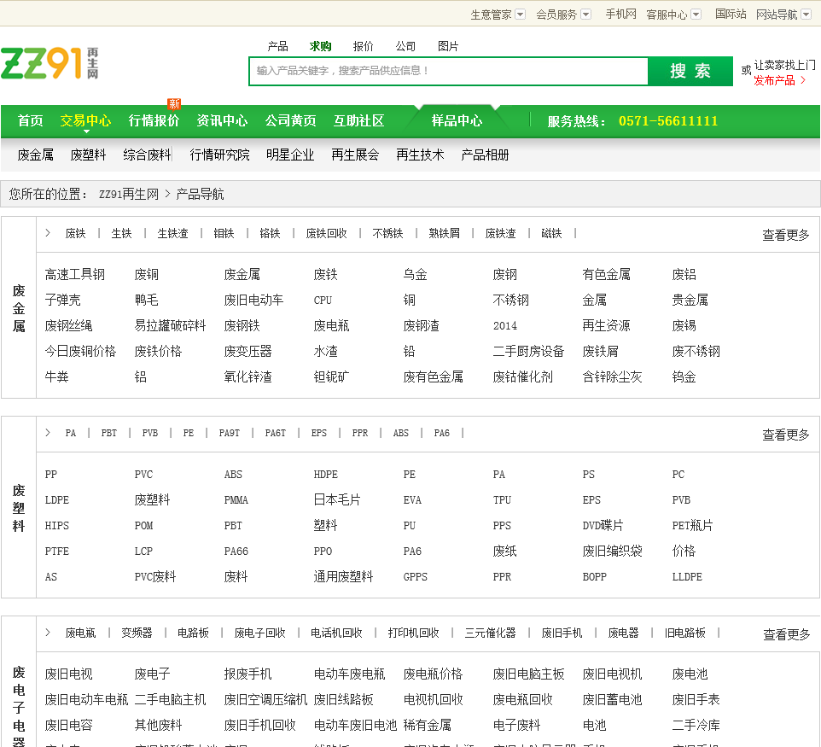Viewport: 821px width, 747px height.
Task: Focus the product keyword search field
Action: [x=448, y=71]
